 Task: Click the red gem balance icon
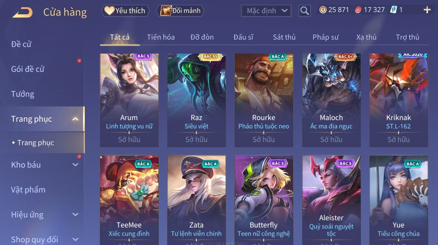[x=358, y=10]
